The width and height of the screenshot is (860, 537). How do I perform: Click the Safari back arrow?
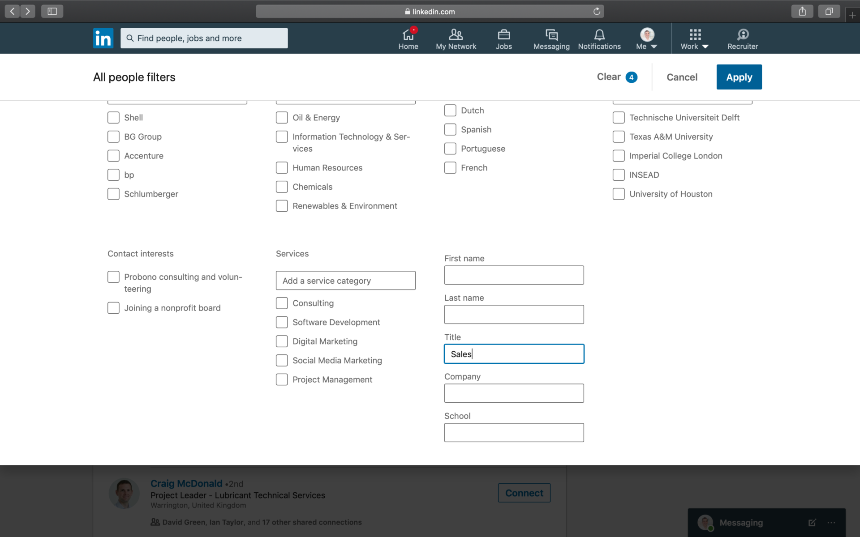pyautogui.click(x=12, y=11)
